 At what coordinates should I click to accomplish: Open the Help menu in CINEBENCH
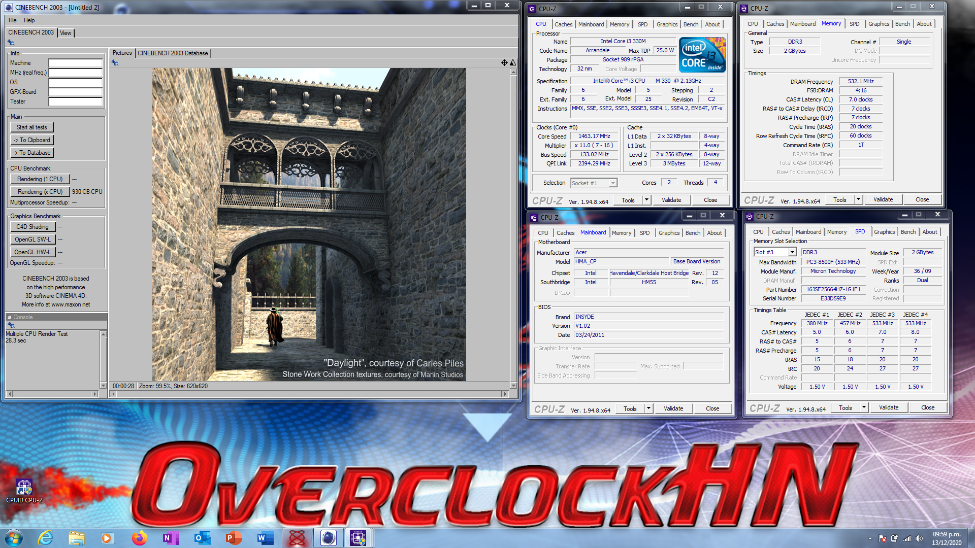29,20
